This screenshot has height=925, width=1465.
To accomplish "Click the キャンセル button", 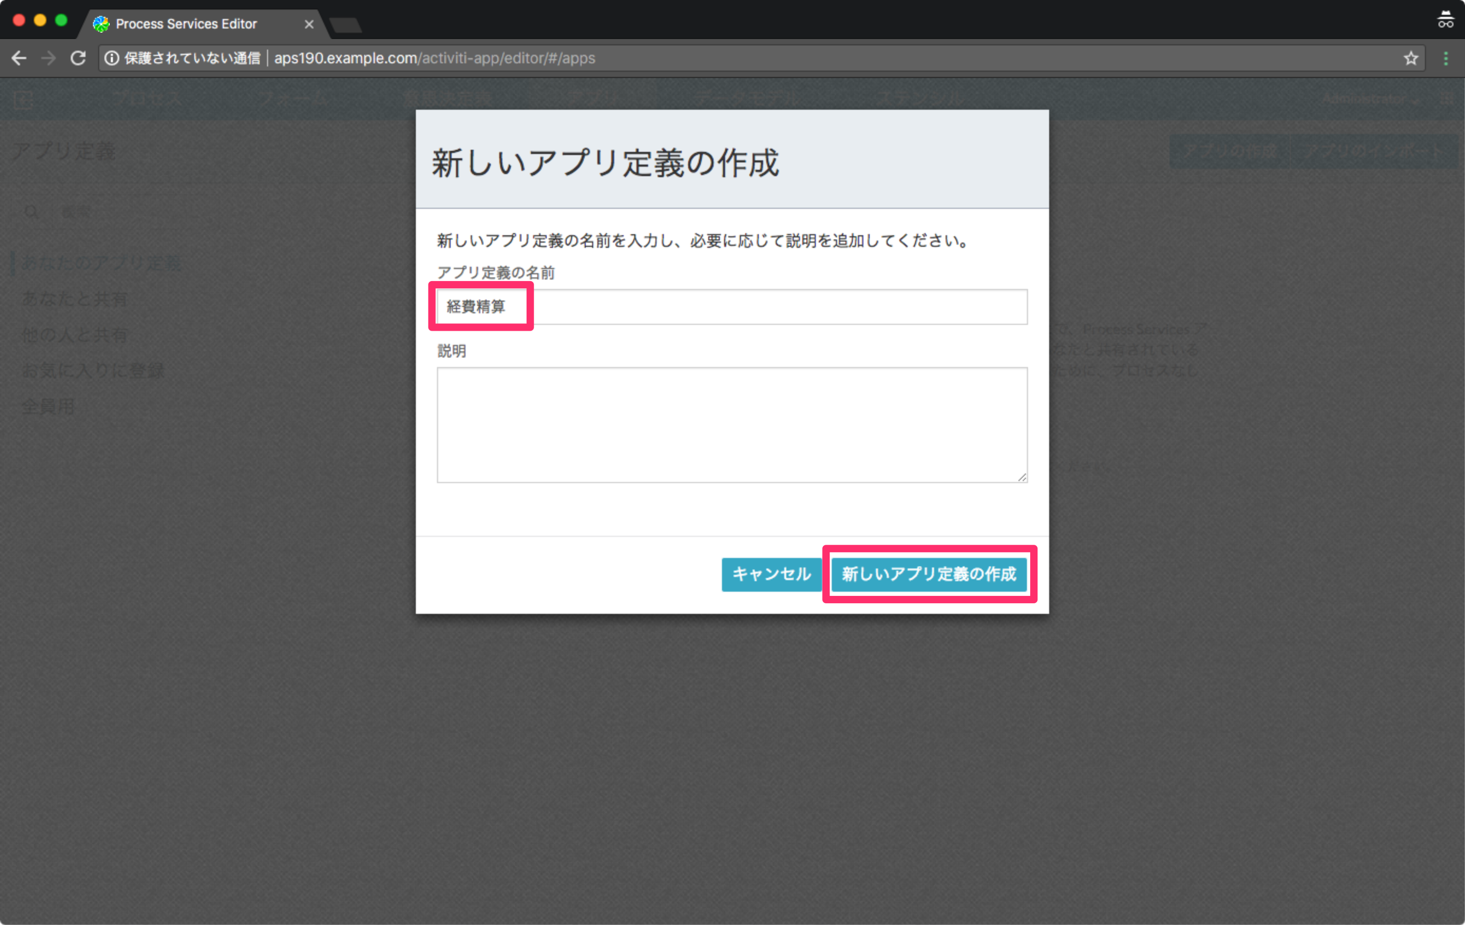I will click(x=772, y=574).
